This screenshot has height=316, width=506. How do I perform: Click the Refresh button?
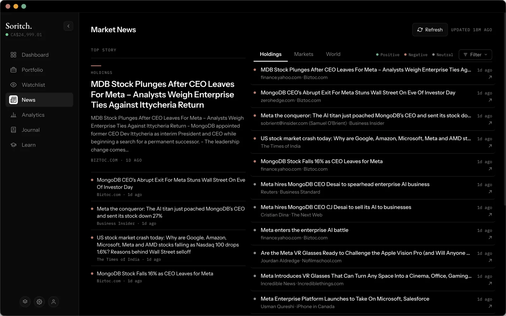tap(430, 30)
